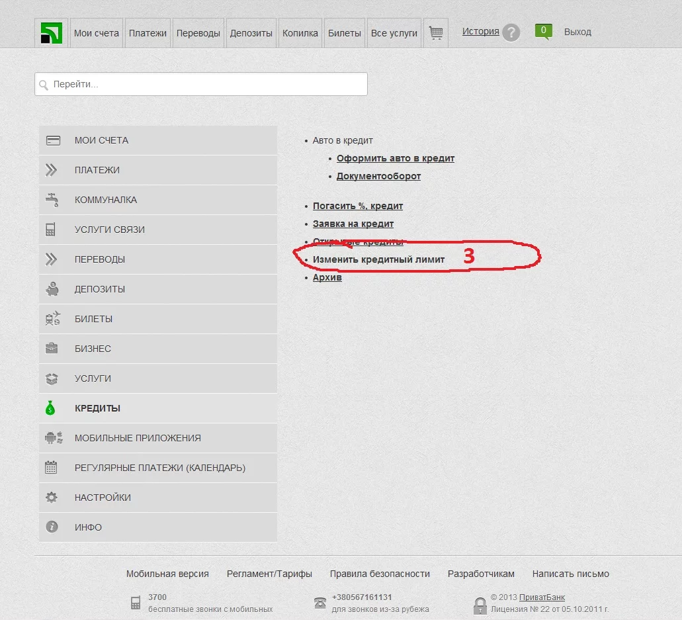Click the chevrons icon beside ПЕРЕВОДЫ
The height and width of the screenshot is (620, 682).
pyautogui.click(x=52, y=259)
